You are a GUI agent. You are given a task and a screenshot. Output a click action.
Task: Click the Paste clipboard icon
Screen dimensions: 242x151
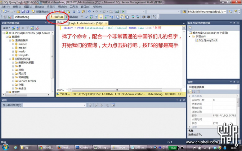pyautogui.click(x=83, y=11)
